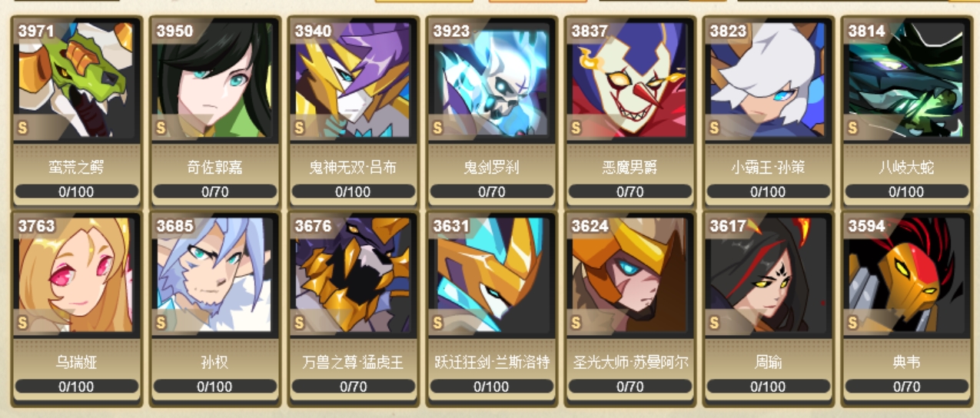Screen dimensions: 980x418
Task: Click the 0/70 progress bar under 典韦
Action: click(x=906, y=386)
